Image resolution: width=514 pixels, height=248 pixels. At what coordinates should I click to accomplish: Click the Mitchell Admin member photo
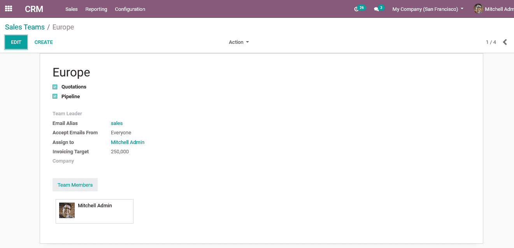(67, 210)
